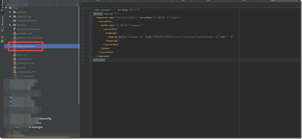Click the closing </project> tag

point(99,60)
